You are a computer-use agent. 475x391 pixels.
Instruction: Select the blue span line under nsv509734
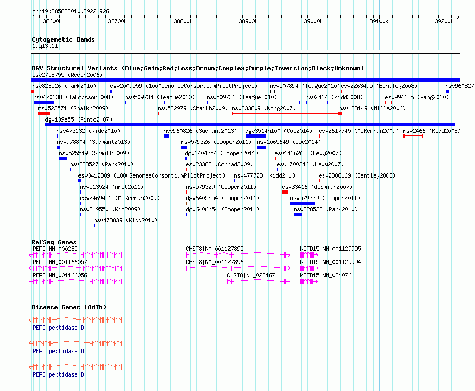coord(145,102)
